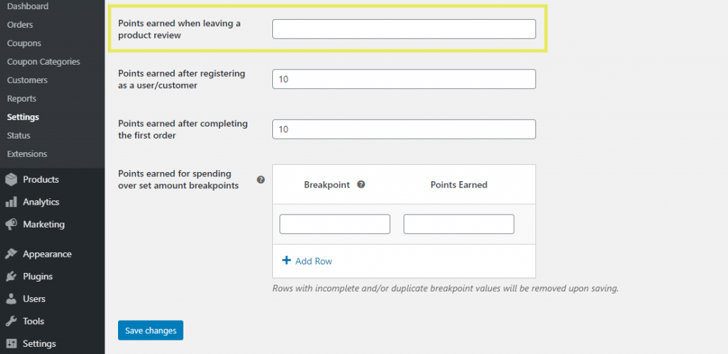Click the 'Points earned when leaving a product review' label
The height and width of the screenshot is (354, 728).
pyautogui.click(x=179, y=29)
